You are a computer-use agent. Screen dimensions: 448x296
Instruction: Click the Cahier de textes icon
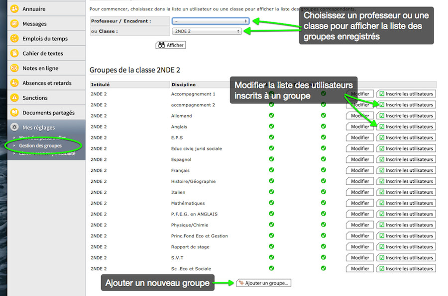click(x=14, y=54)
